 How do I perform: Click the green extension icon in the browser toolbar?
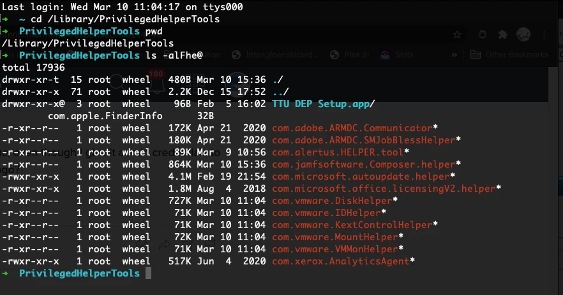pyautogui.click(x=483, y=35)
